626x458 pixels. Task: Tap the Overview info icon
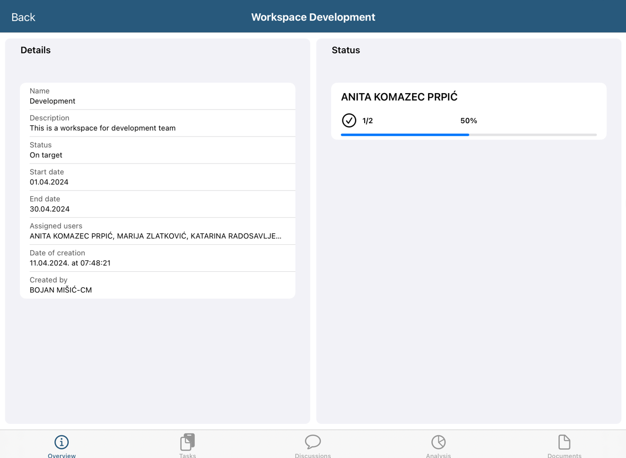point(61,442)
